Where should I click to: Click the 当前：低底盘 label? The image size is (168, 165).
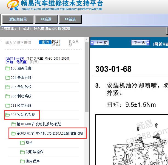[x=16, y=62]
